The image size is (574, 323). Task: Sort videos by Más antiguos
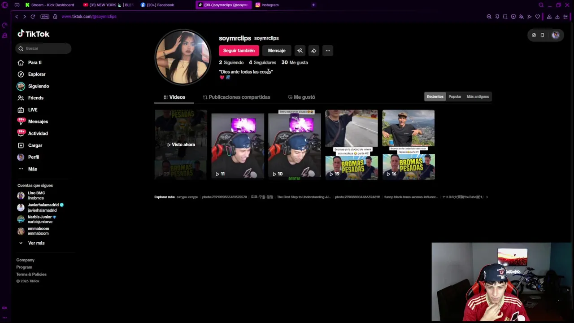[478, 96]
